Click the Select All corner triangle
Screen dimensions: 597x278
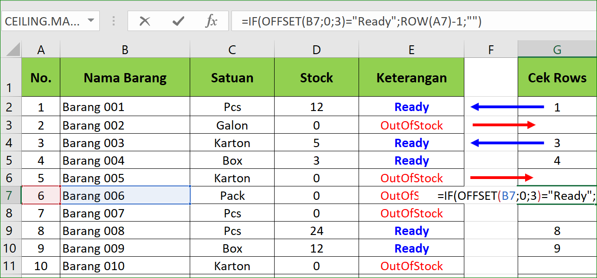pyautogui.click(x=11, y=49)
